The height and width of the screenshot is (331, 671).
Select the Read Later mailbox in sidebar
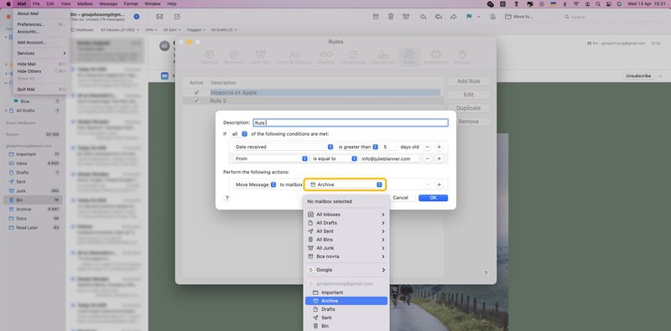tap(33, 227)
